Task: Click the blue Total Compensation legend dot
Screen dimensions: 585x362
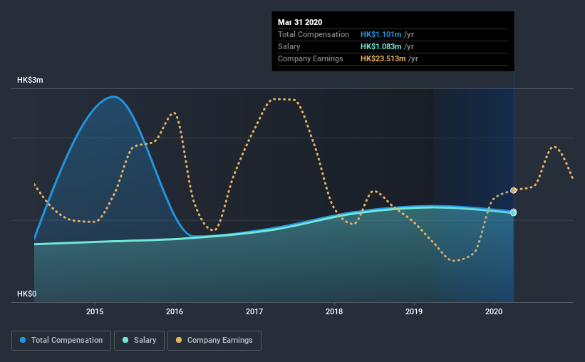Action: (23, 340)
